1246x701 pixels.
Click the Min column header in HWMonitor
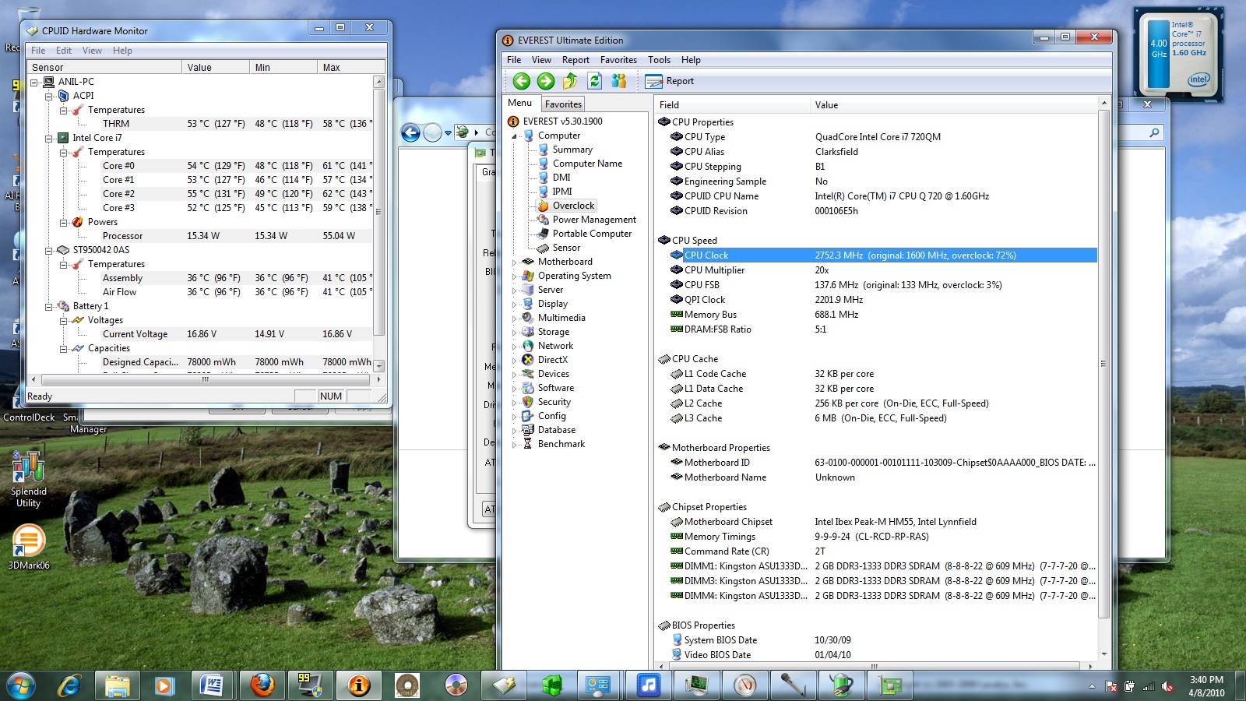pyautogui.click(x=283, y=68)
